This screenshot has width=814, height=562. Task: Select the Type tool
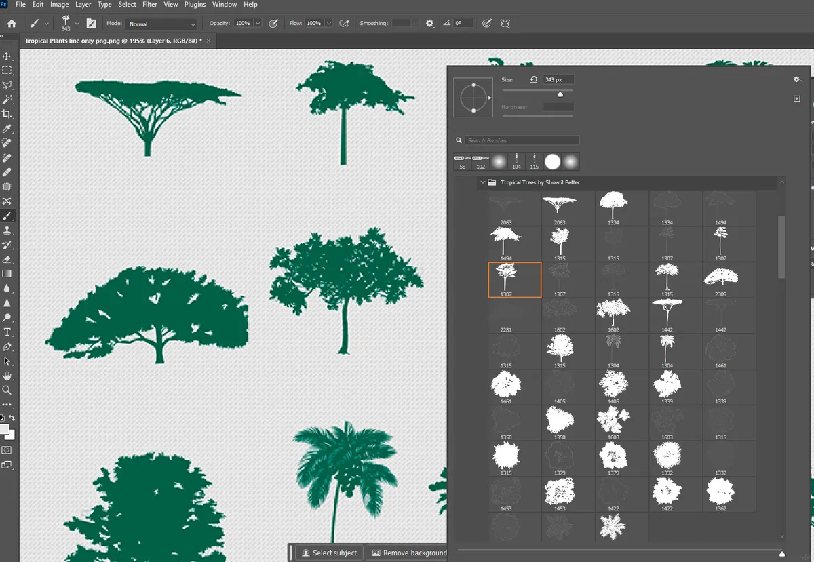7,332
